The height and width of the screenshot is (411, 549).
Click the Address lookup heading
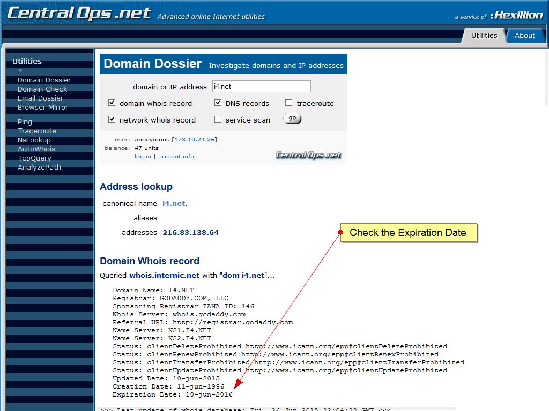136,187
